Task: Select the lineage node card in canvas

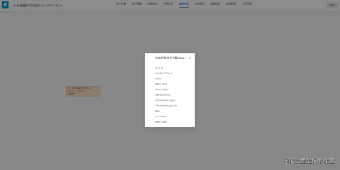Action: coord(83,91)
